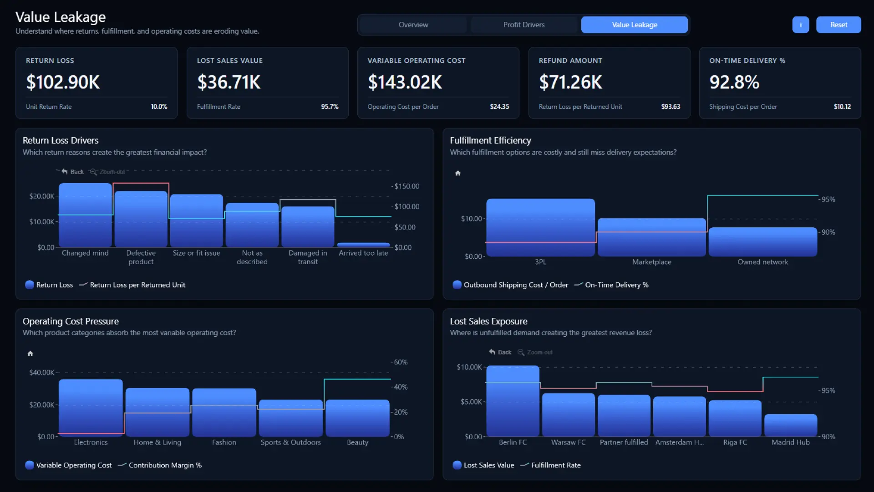Choose the Madrid Hub lost sales bar

click(790, 425)
